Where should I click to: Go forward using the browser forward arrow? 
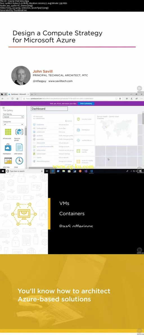pos(8,99)
